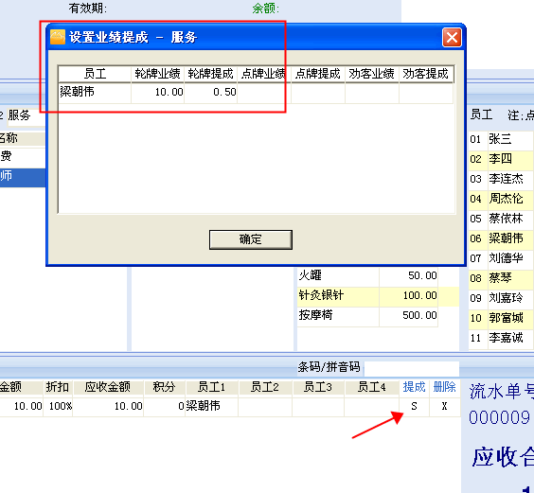
Task: Click the empty 劝客提成 cell for 梁朝伟
Action: pos(426,93)
